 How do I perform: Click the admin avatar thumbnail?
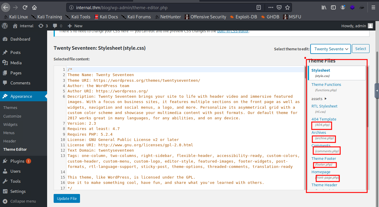[x=370, y=26]
